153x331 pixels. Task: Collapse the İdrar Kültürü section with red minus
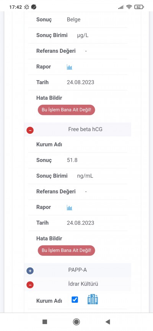click(30, 285)
